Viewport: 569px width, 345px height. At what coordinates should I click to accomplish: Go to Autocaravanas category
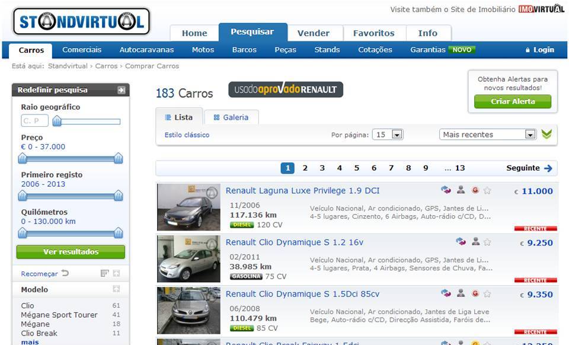pos(146,50)
